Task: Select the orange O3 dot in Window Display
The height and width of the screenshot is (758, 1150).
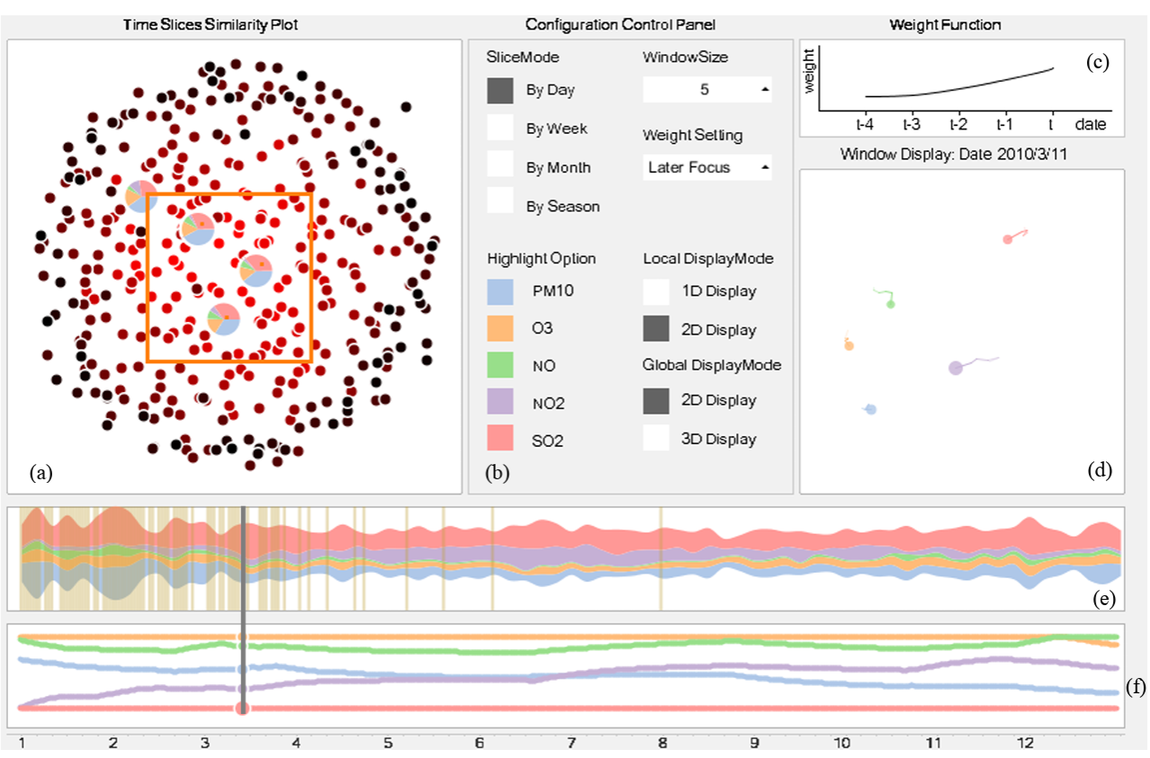Action: click(849, 345)
